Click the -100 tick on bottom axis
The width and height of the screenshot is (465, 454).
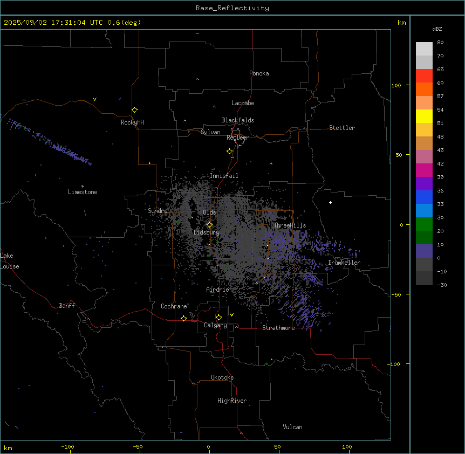click(67, 446)
